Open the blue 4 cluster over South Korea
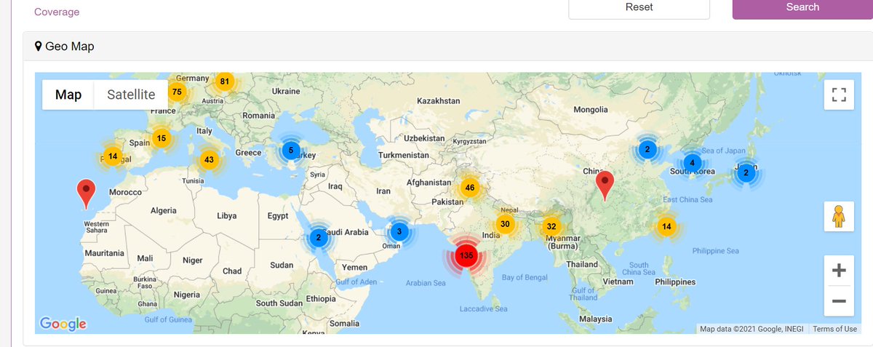The width and height of the screenshot is (873, 347). pos(693,162)
